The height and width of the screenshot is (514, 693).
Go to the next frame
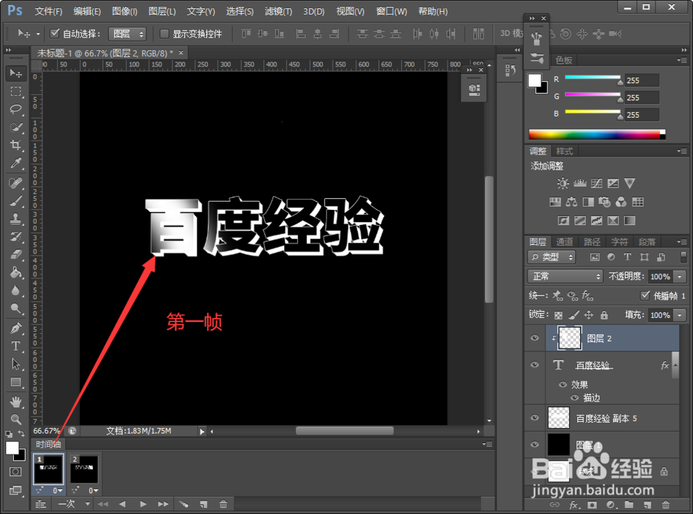163,504
